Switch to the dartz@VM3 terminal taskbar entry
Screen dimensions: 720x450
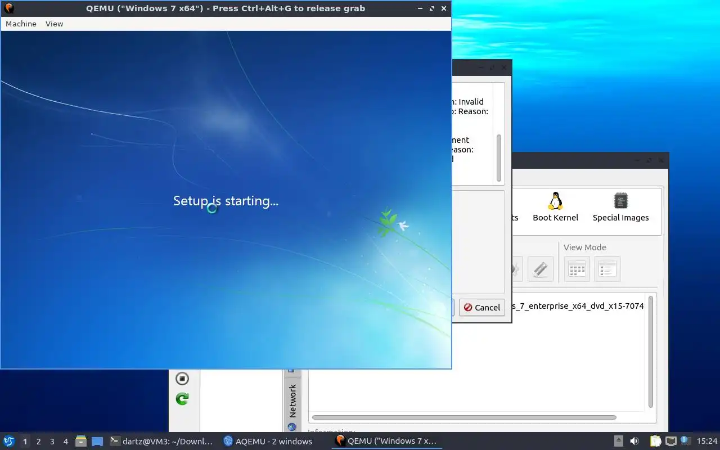point(162,442)
